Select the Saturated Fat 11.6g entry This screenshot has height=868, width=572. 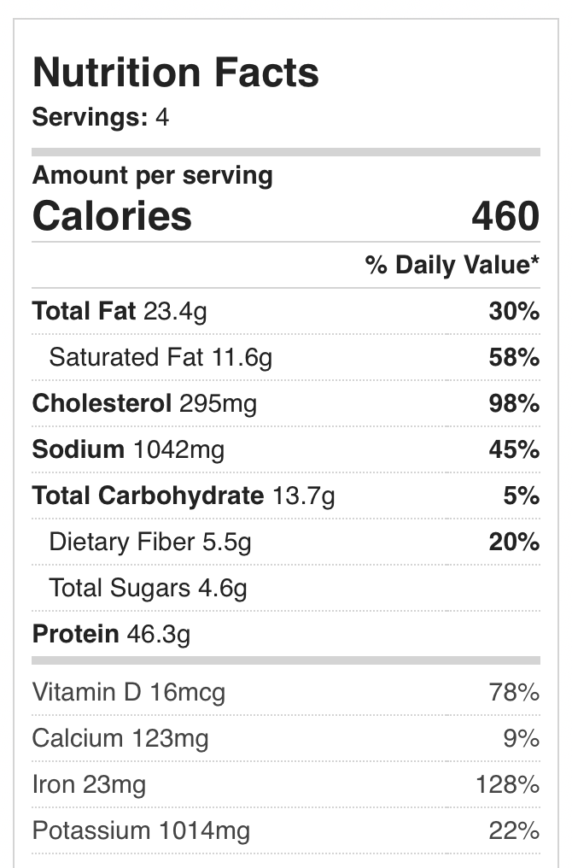(x=161, y=357)
